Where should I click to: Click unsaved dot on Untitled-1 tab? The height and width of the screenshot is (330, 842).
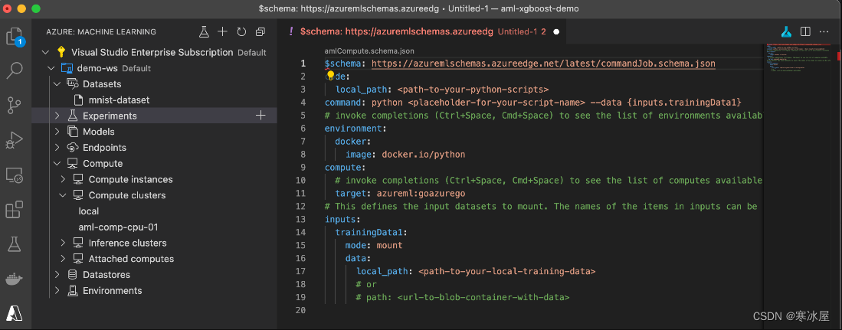point(556,31)
